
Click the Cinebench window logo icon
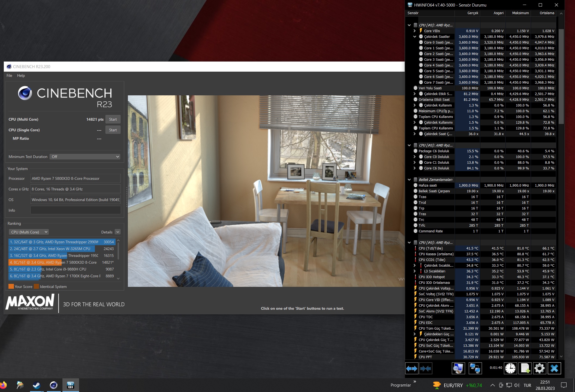[x=9, y=66]
